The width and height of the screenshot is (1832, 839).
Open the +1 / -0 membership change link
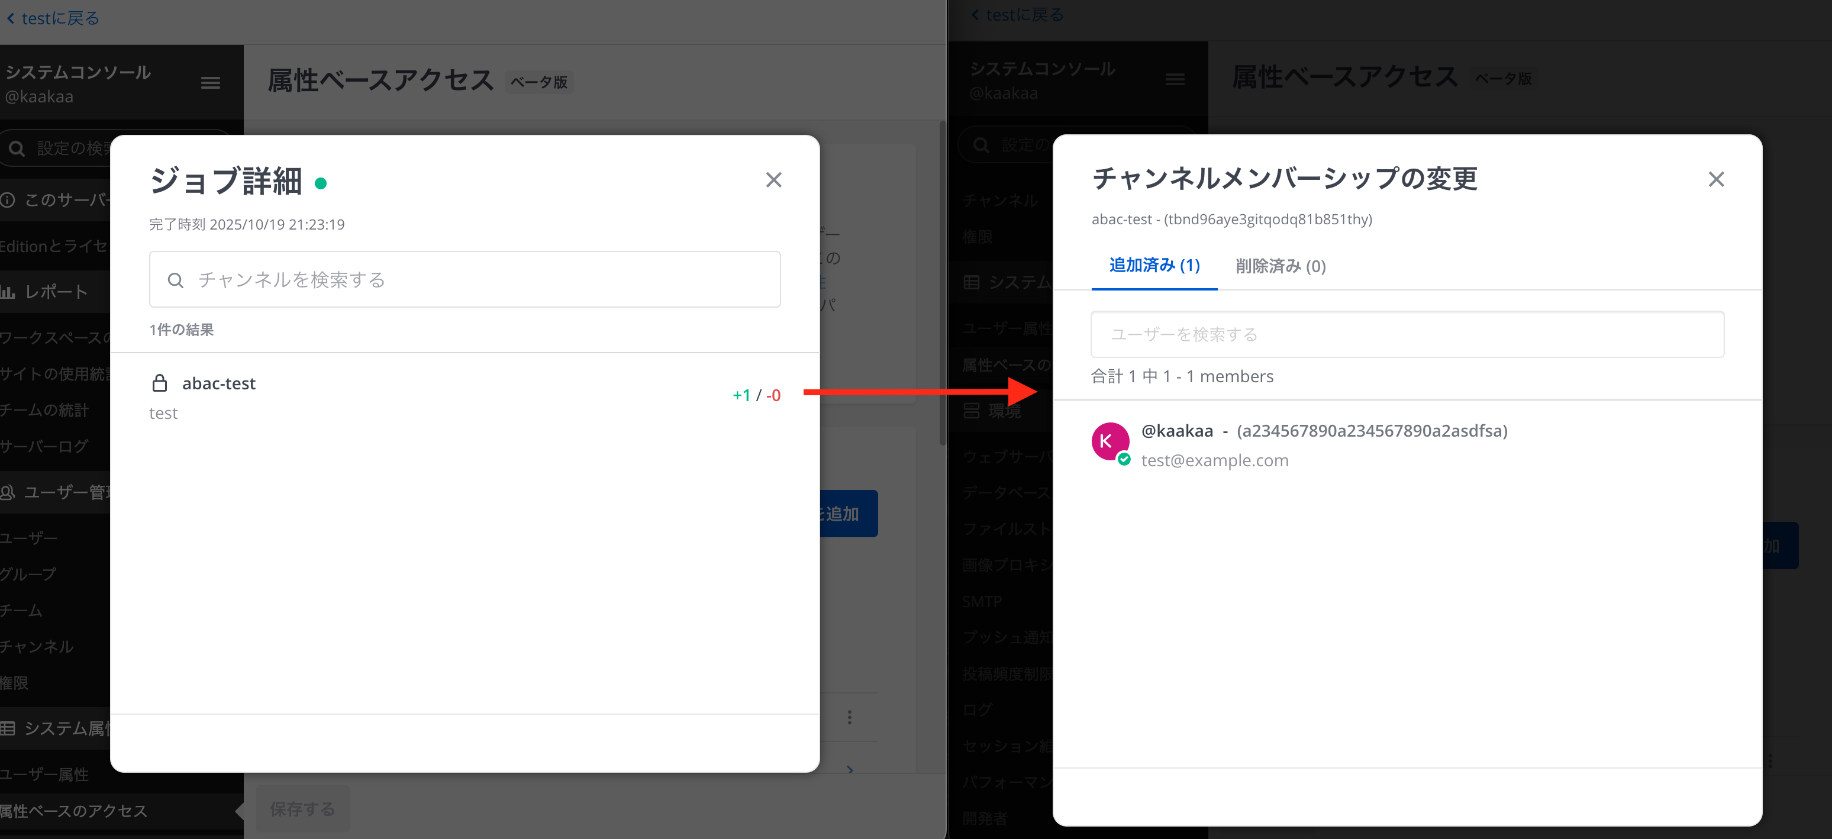click(x=756, y=395)
